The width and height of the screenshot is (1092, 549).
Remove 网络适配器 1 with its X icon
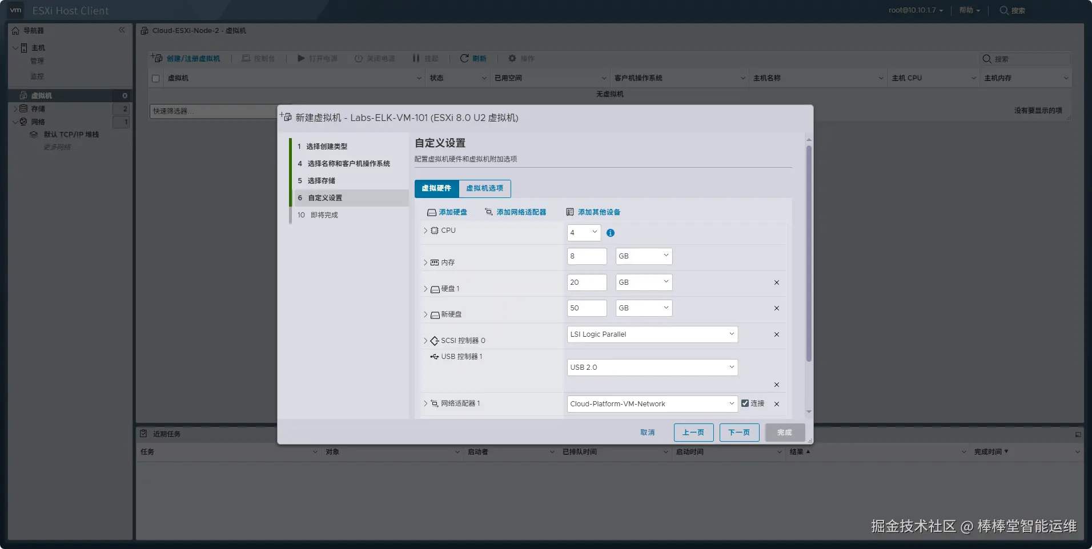coord(777,404)
